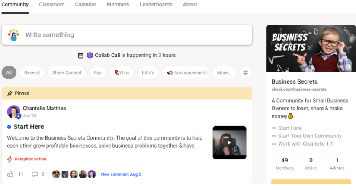This screenshot has width=356, height=190.
Task: Click the lightning Complete action icon
Action: point(10,159)
